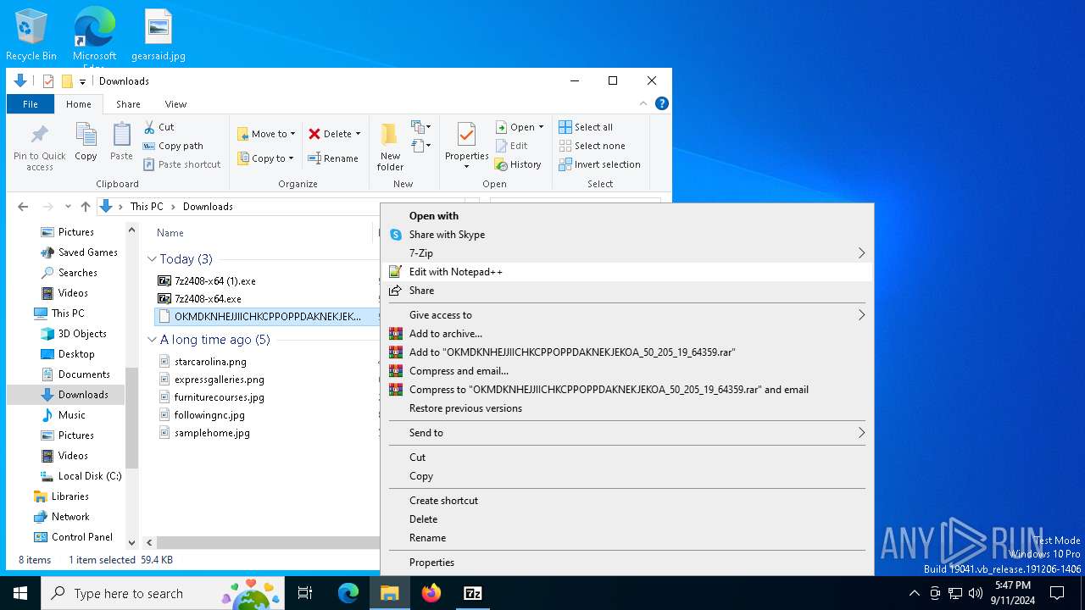Click the History ribbon button

(518, 164)
